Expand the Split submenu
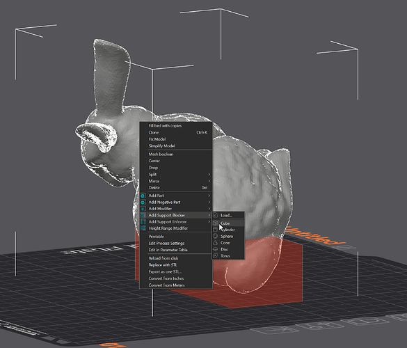 pos(176,175)
